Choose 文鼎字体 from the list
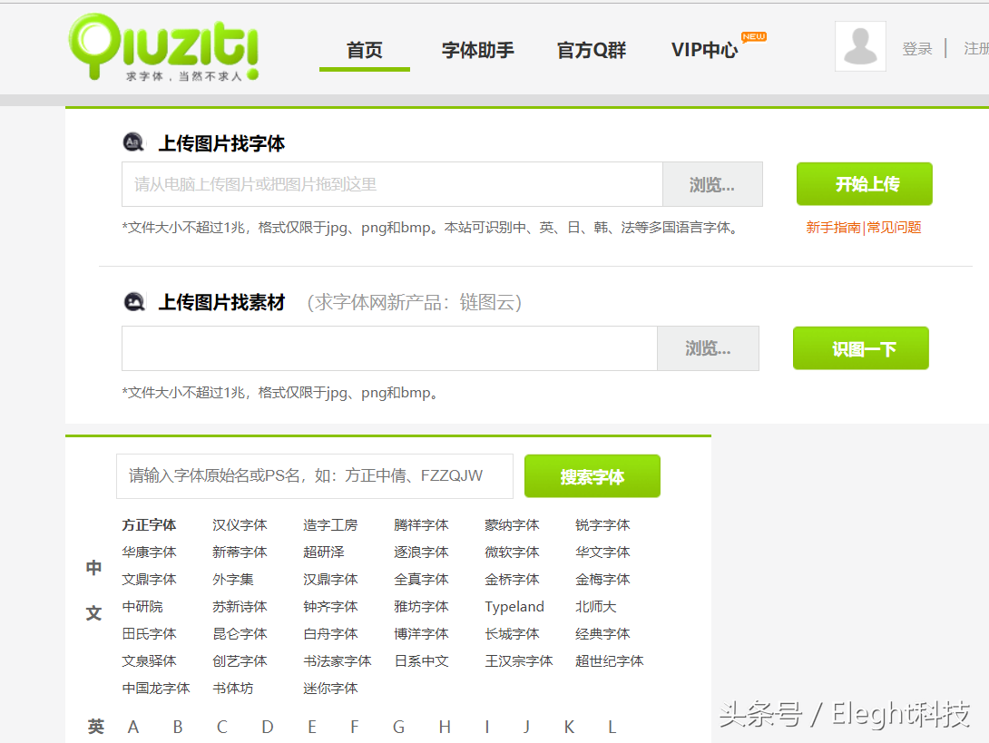The image size is (989, 743). click(149, 579)
